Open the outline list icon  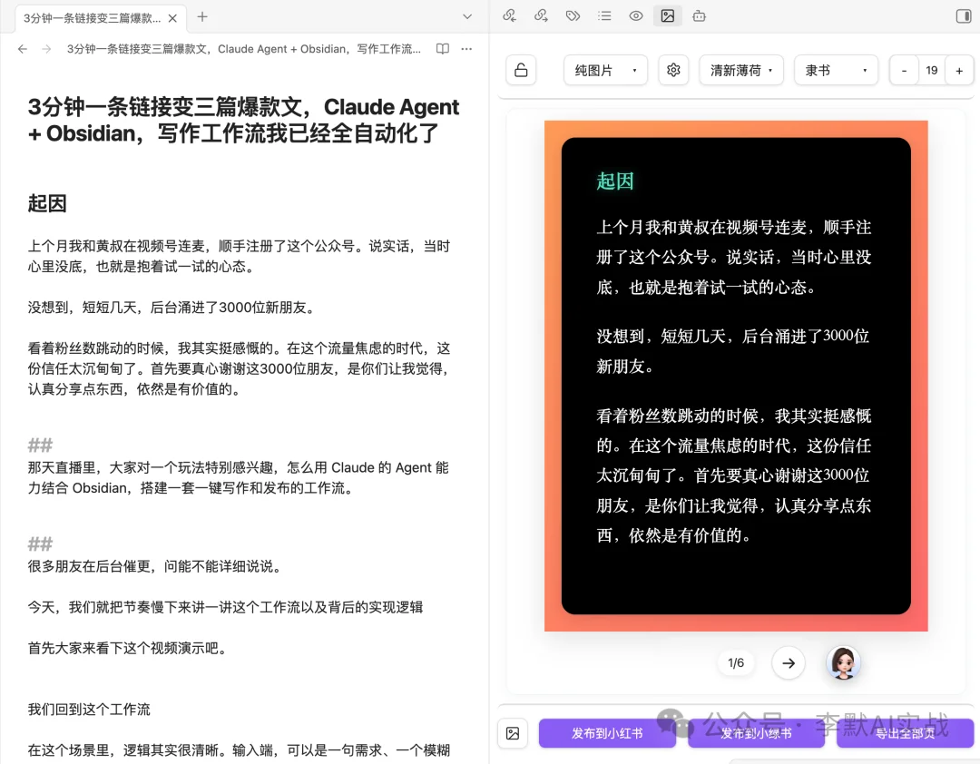(603, 15)
